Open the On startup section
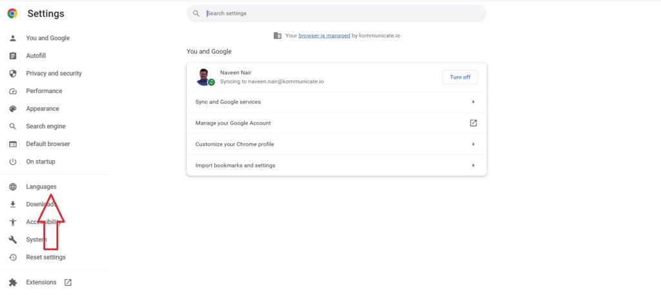 tap(41, 162)
